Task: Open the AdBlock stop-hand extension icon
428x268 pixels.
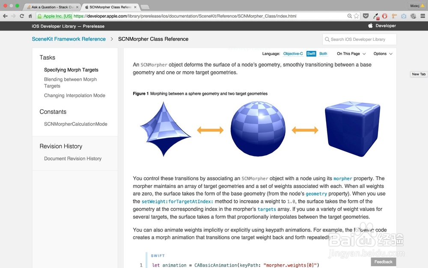Action: 385,16
